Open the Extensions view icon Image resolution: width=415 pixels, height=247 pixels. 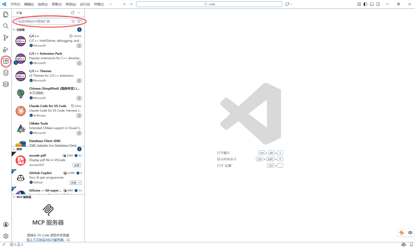pos(6,61)
